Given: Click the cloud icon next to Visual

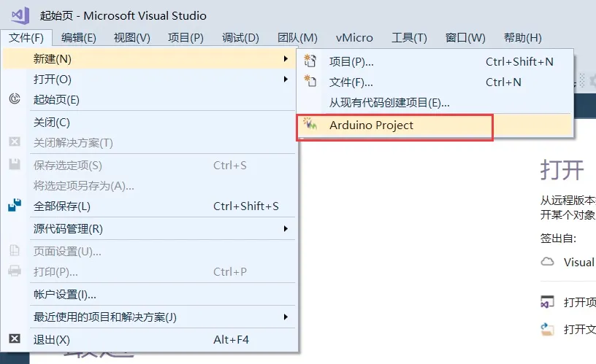Looking at the screenshot, I should tap(547, 262).
